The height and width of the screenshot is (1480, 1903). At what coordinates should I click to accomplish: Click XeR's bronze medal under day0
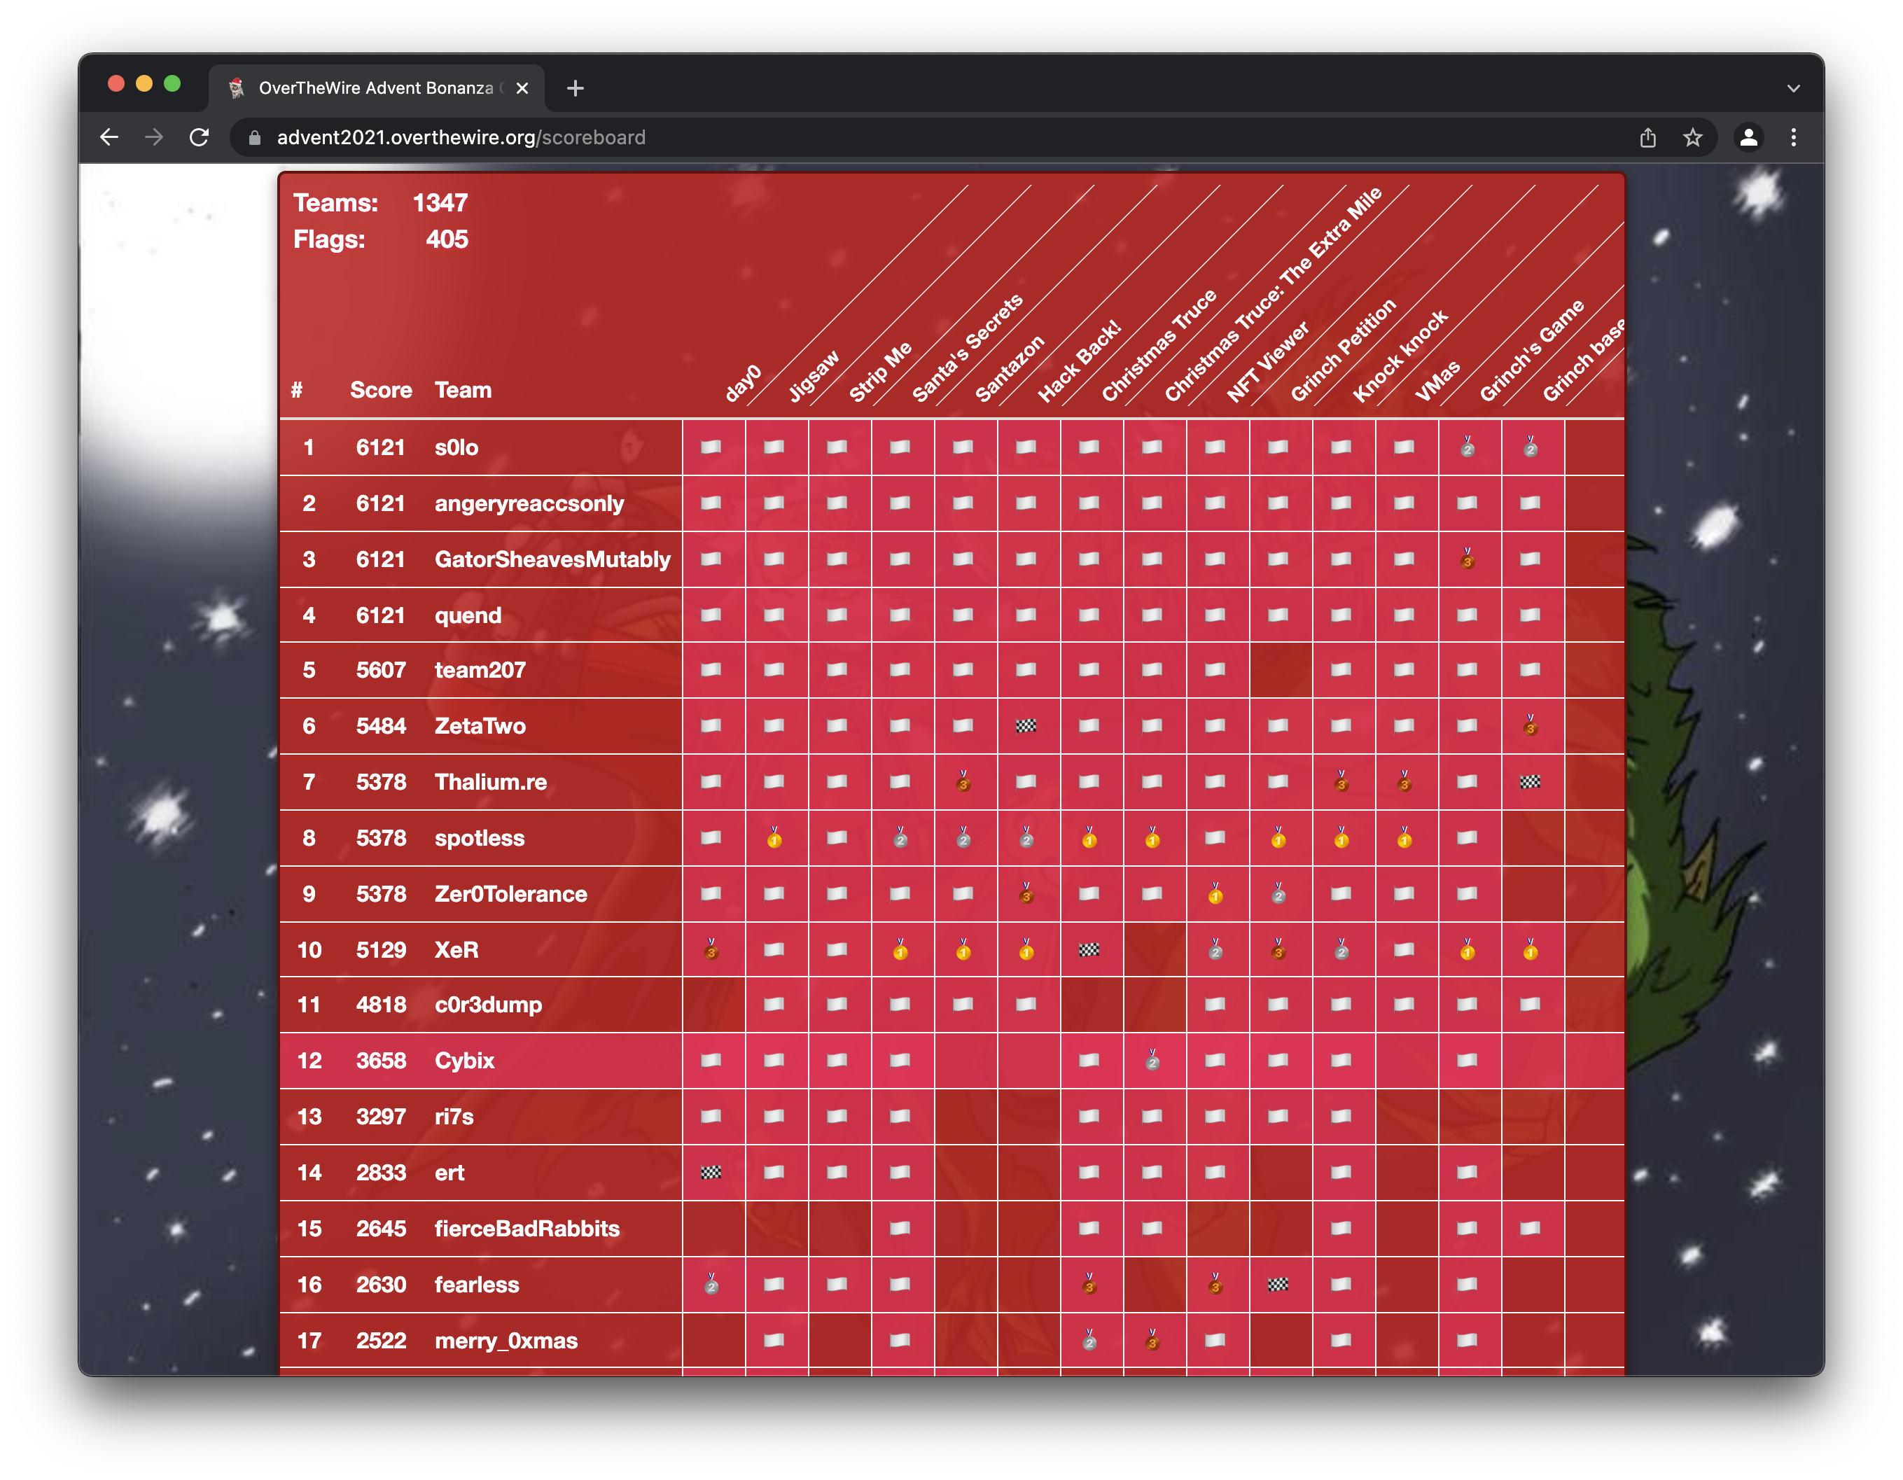click(x=711, y=950)
